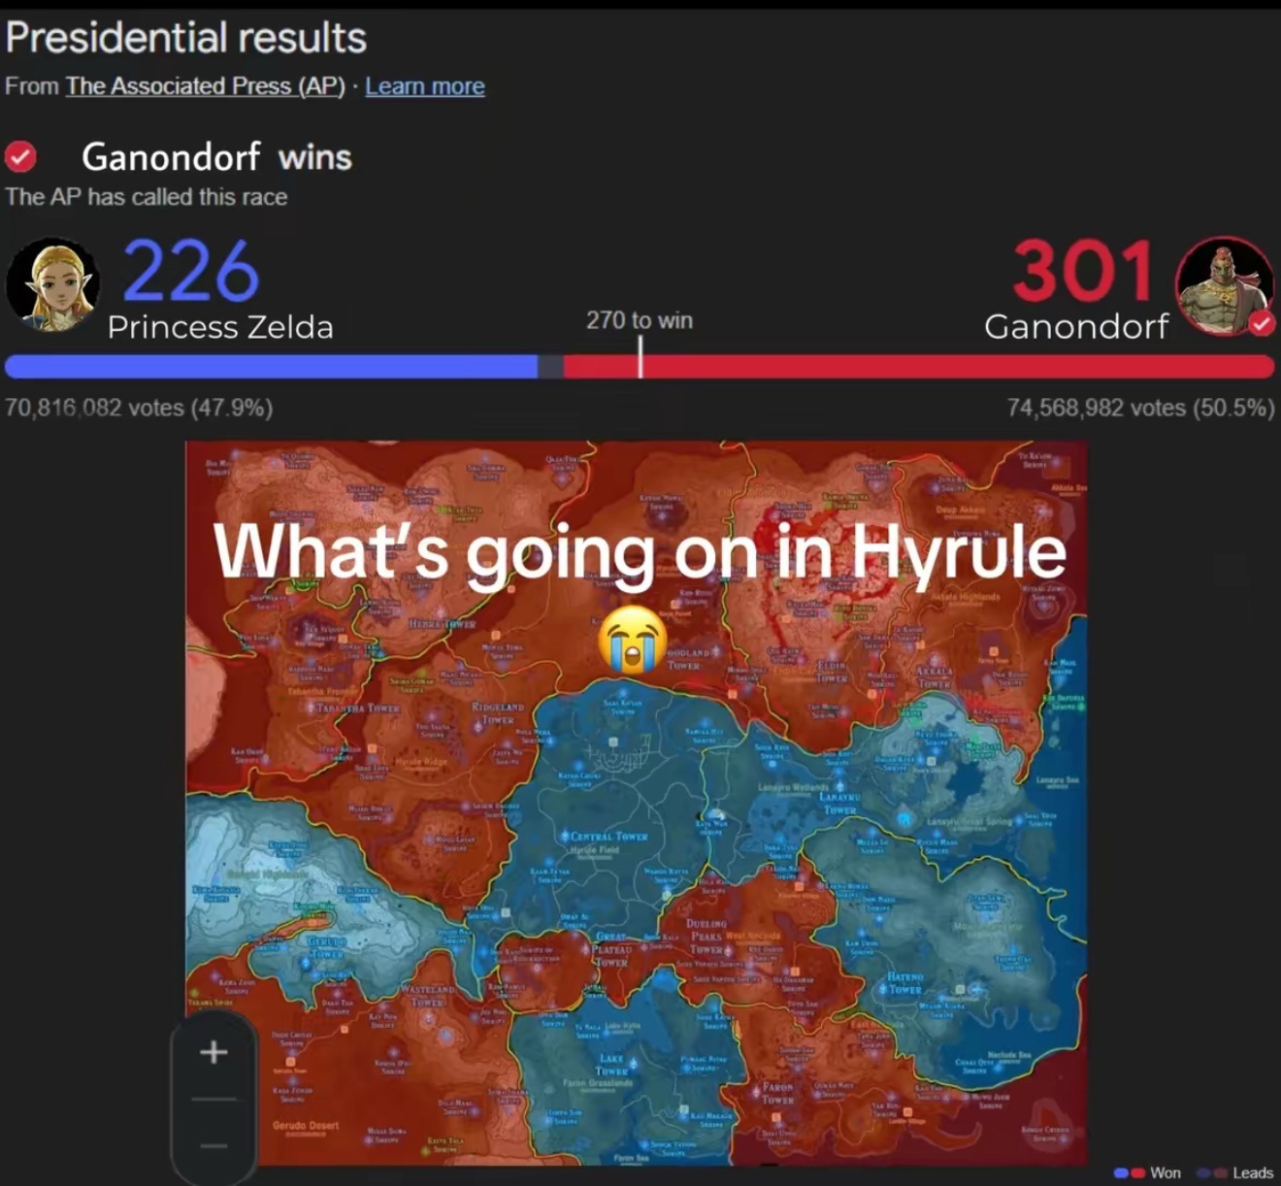Click Zelda's electoral count 226
This screenshot has height=1186, width=1281.
191,271
